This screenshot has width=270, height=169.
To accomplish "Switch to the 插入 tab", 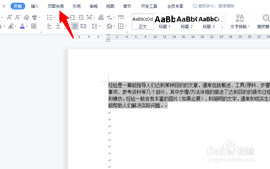I will click(x=35, y=6).
